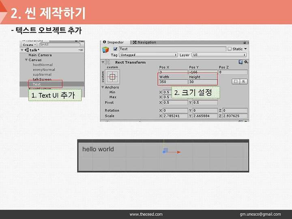Select supNormal in Hierarchy

(x=42, y=75)
